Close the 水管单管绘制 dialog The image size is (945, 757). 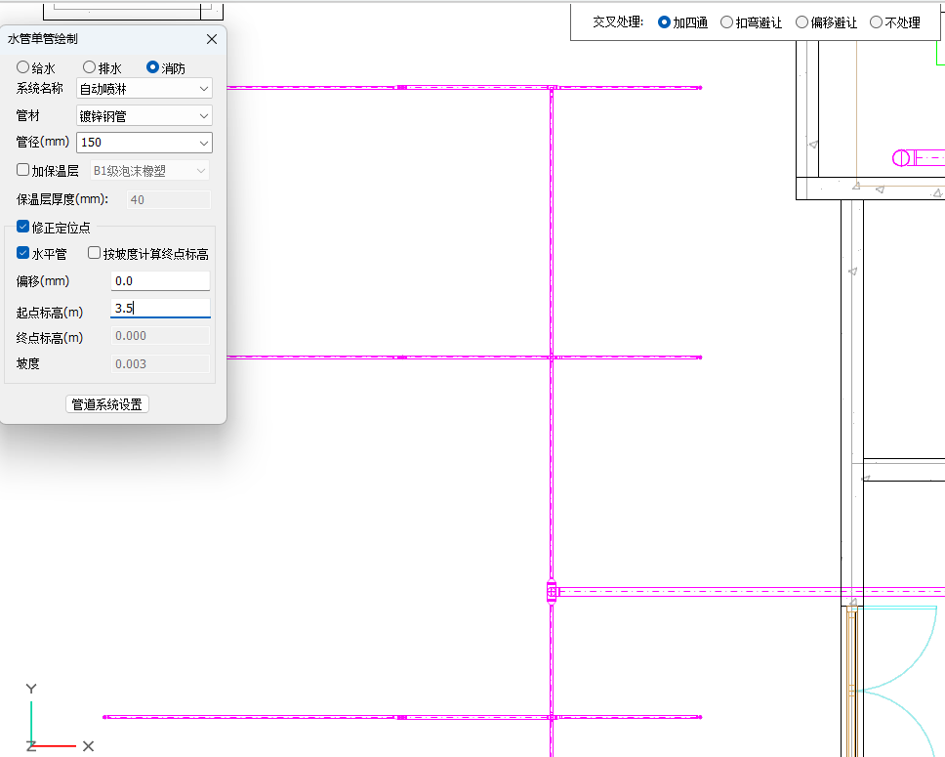coord(212,39)
